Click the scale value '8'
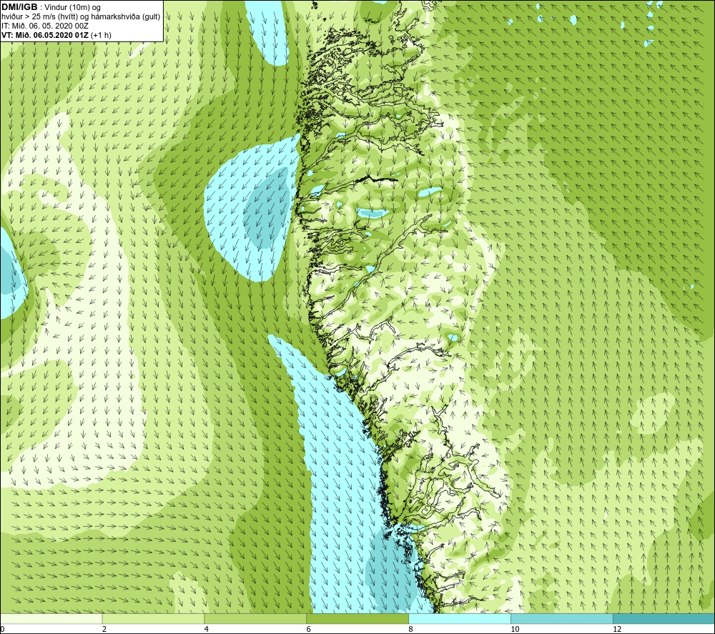Screen dimensions: 715x634 [411, 630]
